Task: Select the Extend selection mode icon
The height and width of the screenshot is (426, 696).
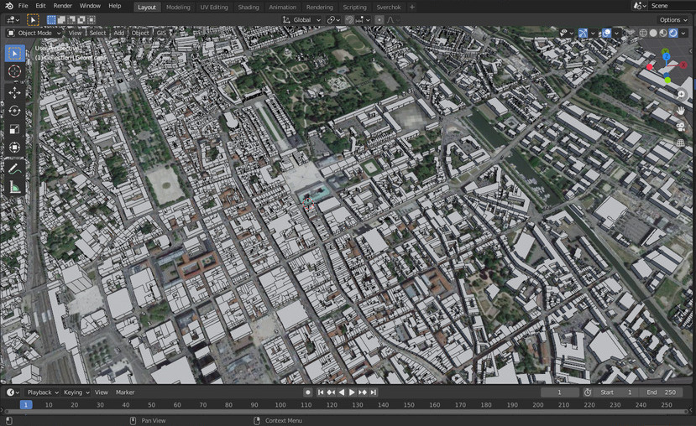Action: [61, 20]
